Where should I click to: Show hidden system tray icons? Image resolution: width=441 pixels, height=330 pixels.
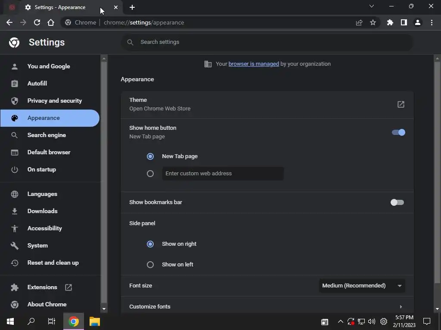coord(340,321)
